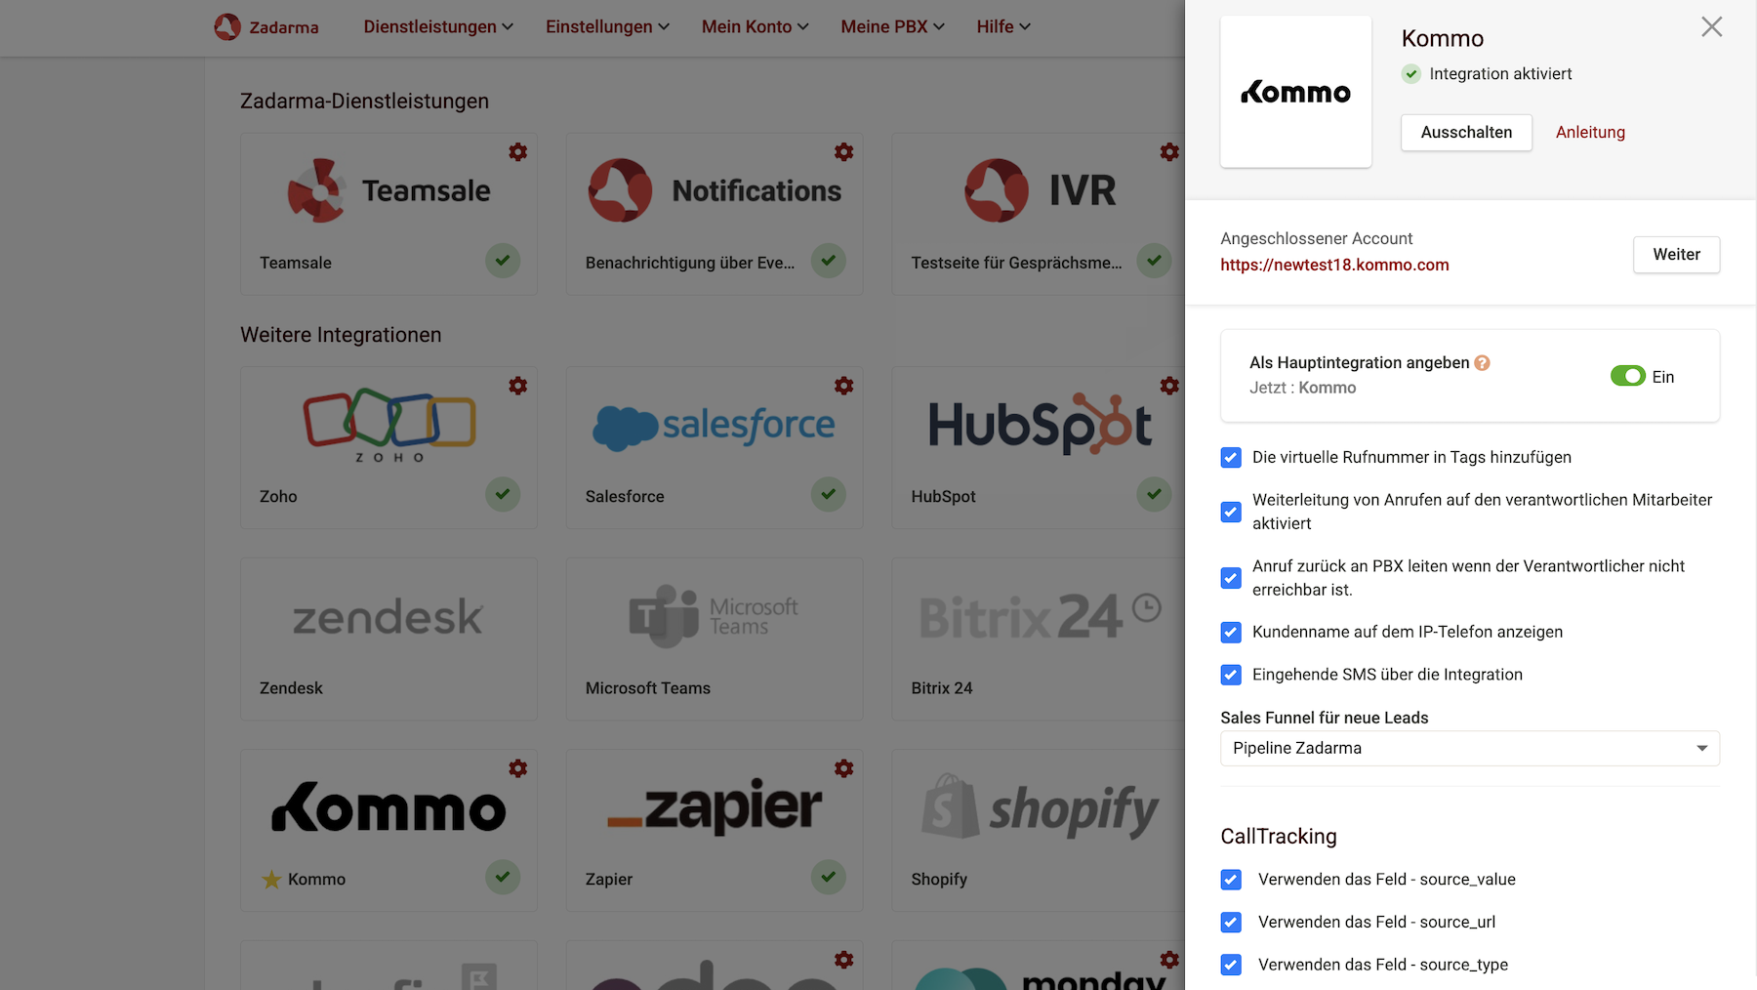The height and width of the screenshot is (990, 1757).
Task: Uncheck Anruf zurück an PBX leiten
Action: pos(1231,578)
